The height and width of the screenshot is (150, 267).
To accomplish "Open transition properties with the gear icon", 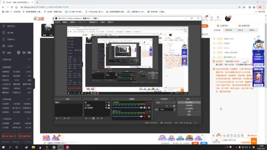I will [x=174, y=106].
